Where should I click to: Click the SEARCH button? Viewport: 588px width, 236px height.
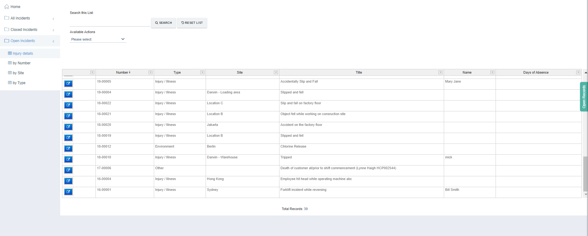163,23
